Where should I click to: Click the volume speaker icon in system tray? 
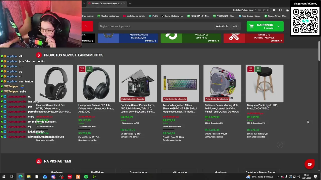[298, 177]
